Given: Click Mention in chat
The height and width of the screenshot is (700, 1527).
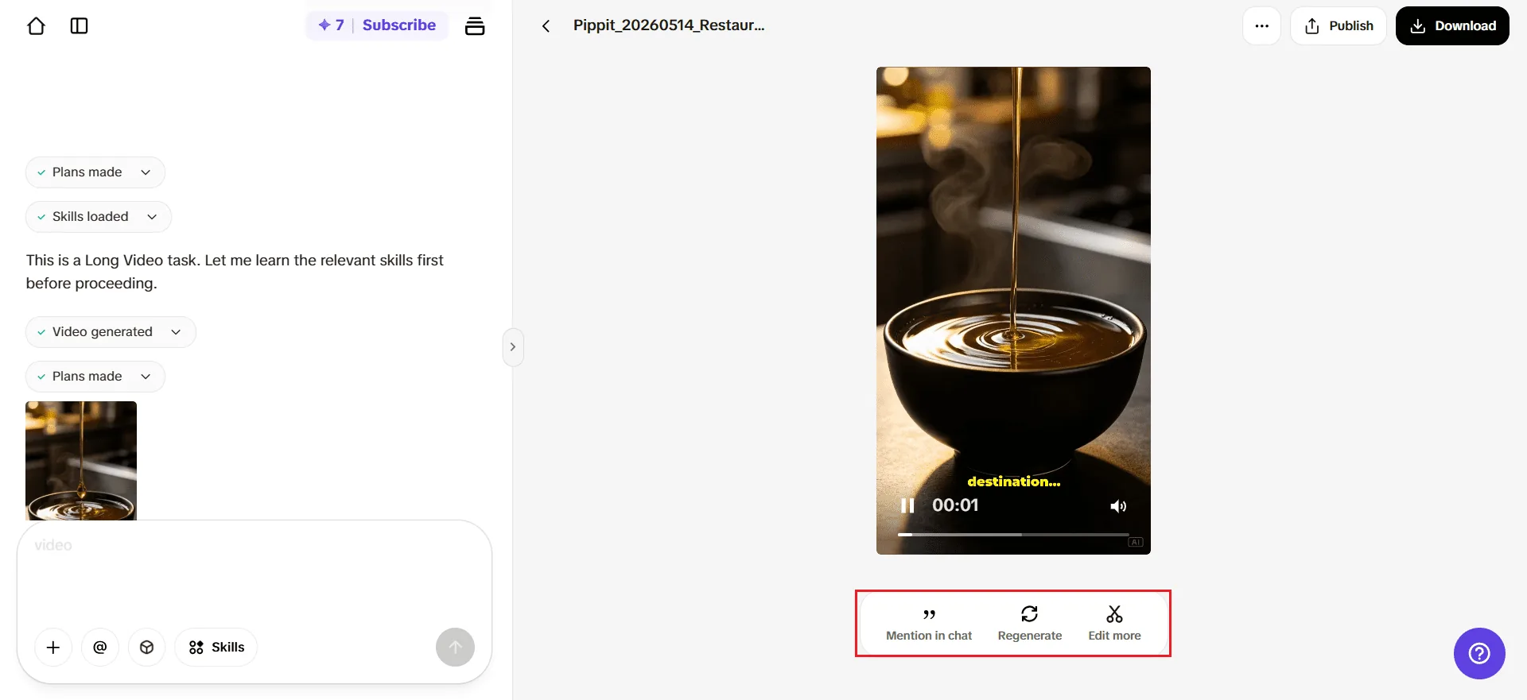Looking at the screenshot, I should click(x=929, y=624).
